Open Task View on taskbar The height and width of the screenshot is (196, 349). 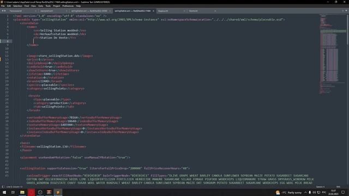pos(13,192)
